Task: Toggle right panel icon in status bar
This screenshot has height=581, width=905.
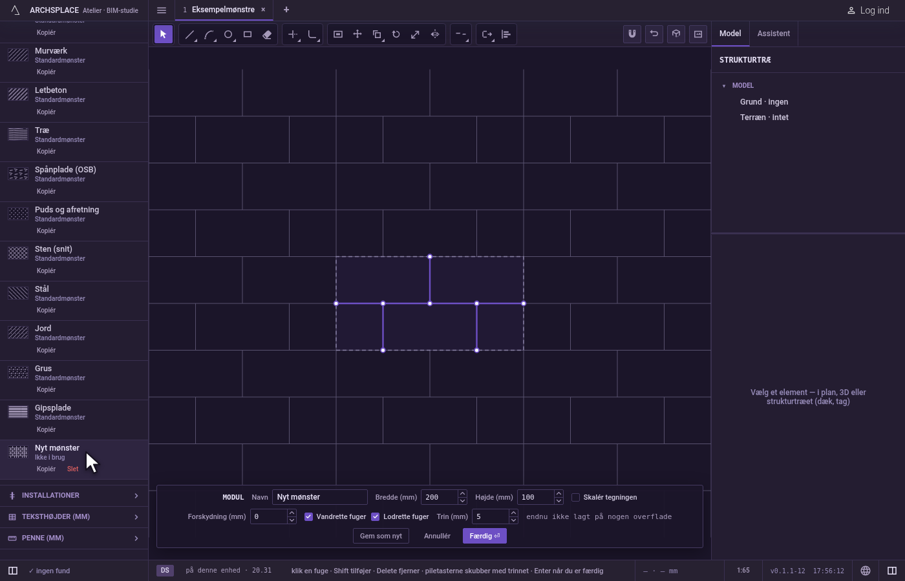Action: point(892,571)
